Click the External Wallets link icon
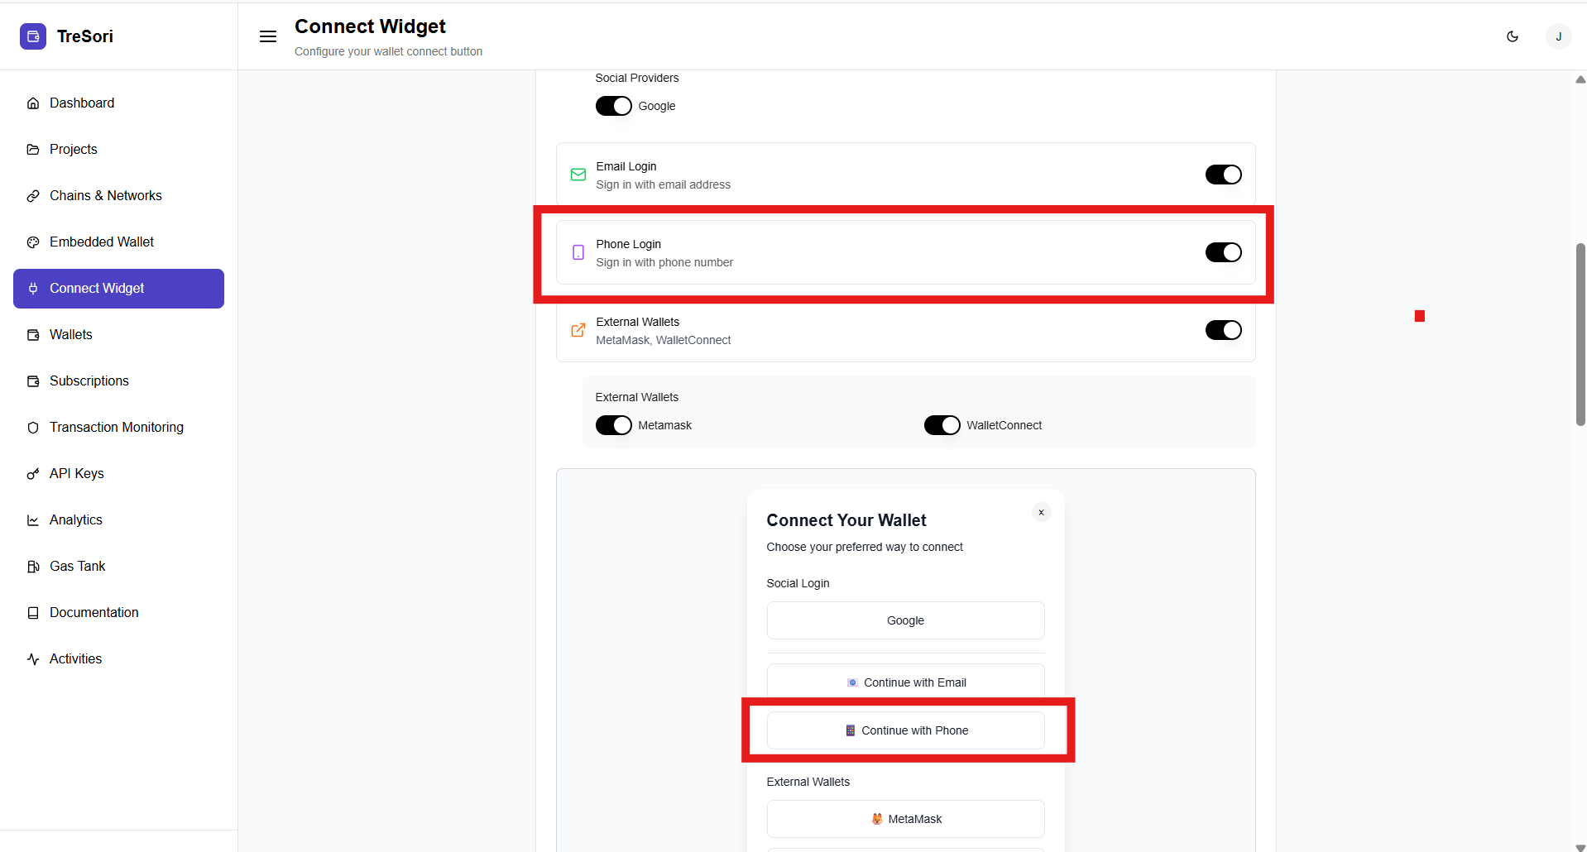The width and height of the screenshot is (1587, 852). tap(578, 330)
